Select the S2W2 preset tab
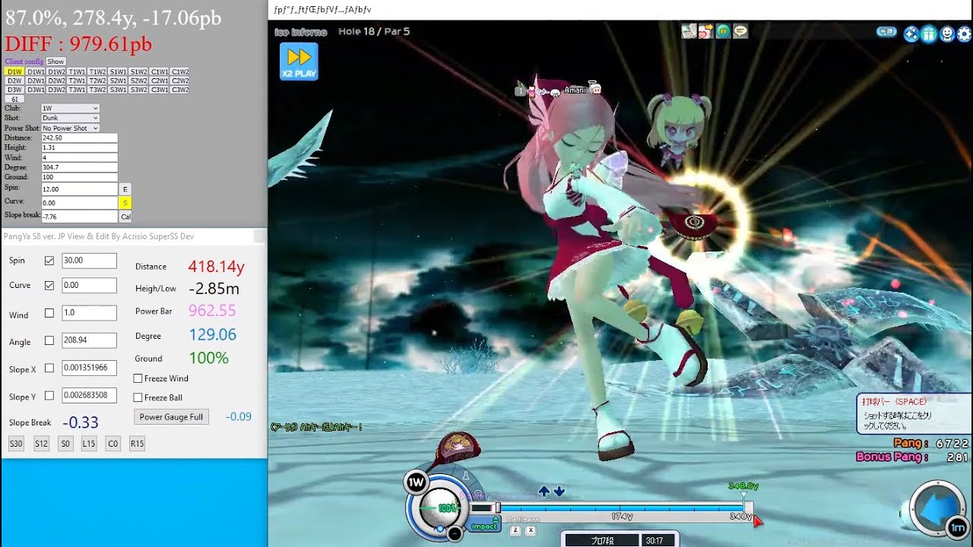Viewport: 973px width, 547px height. point(138,81)
